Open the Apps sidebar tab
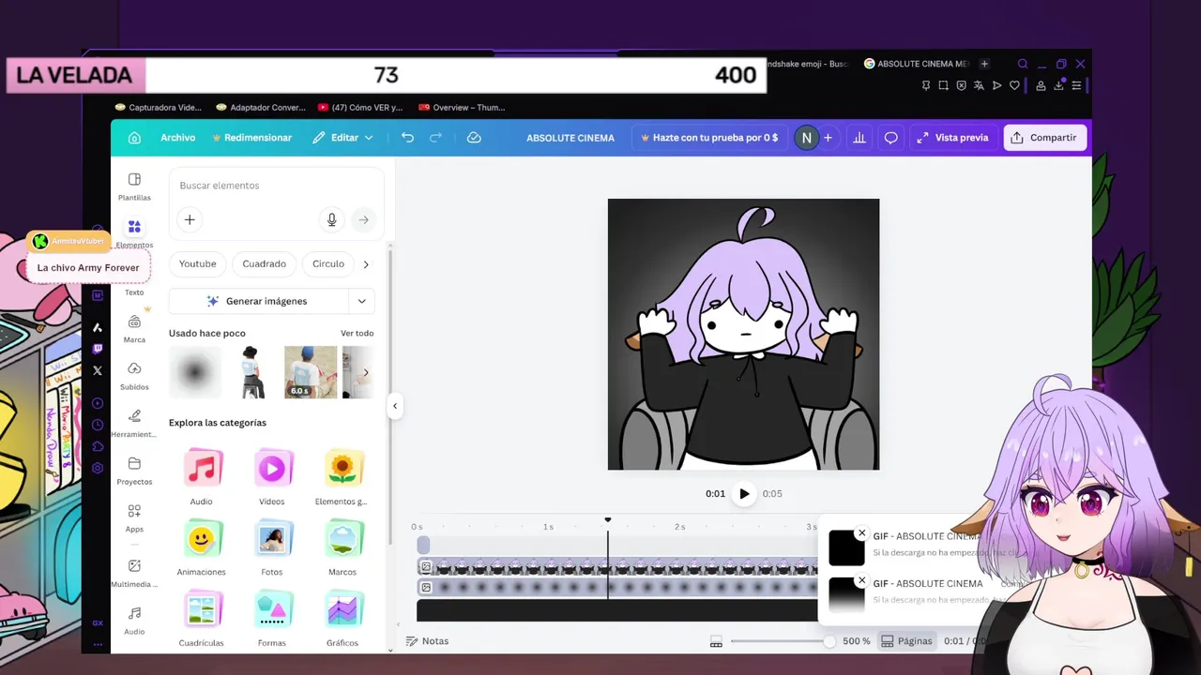The width and height of the screenshot is (1201, 675). tap(134, 517)
